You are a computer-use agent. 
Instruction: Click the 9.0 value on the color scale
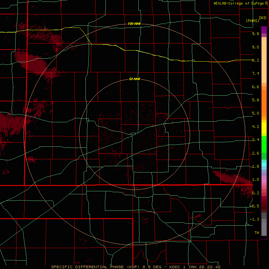(x=256, y=47)
